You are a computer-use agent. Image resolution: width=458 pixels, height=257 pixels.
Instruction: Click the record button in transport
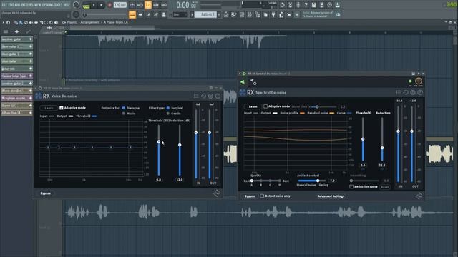[109, 5]
